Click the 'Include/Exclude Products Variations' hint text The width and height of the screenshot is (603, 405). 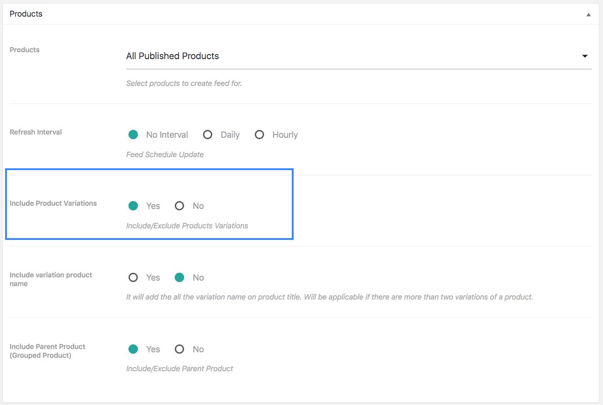pyautogui.click(x=187, y=226)
